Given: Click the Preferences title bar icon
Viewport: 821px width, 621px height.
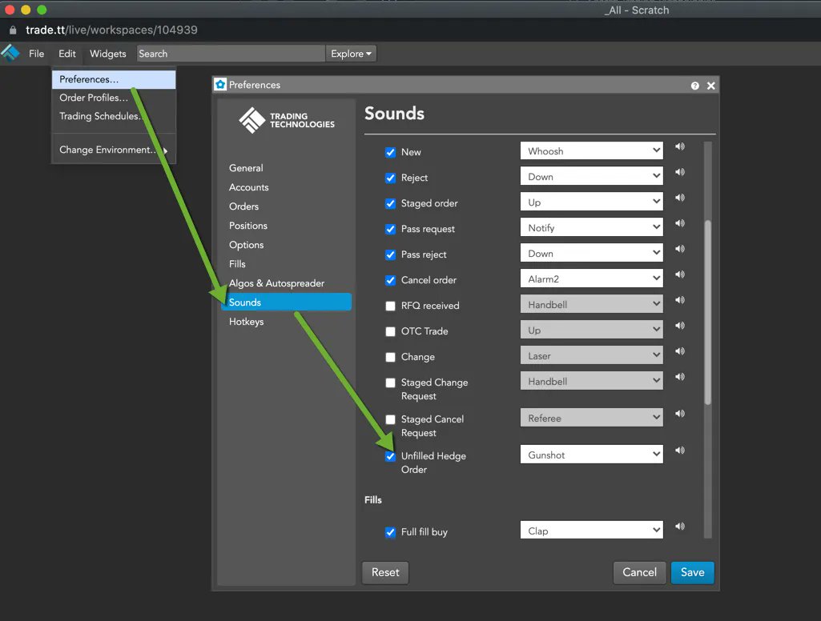Looking at the screenshot, I should (x=220, y=85).
